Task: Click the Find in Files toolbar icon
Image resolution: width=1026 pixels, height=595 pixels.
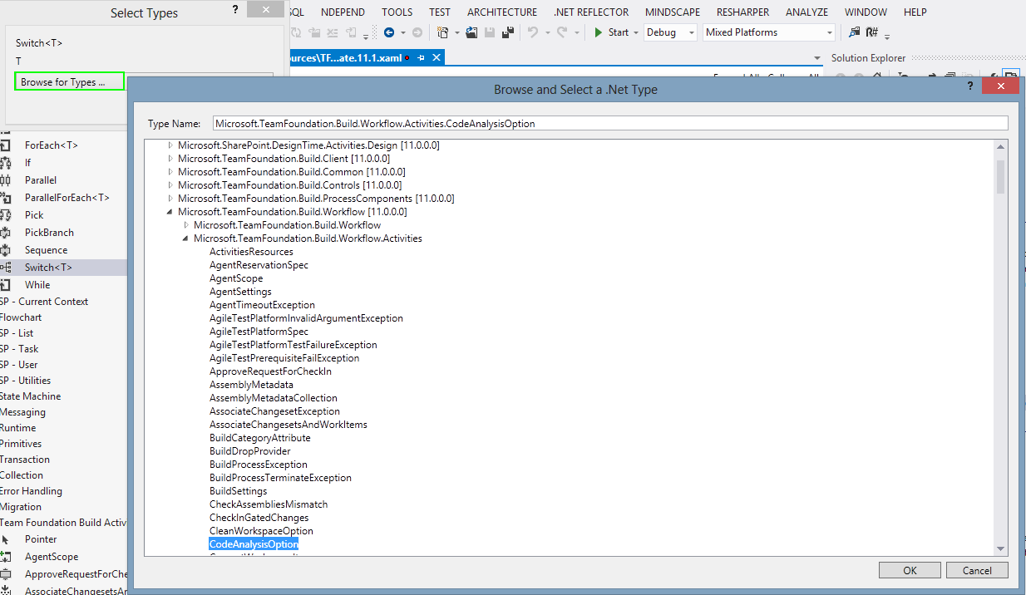Action: tap(854, 32)
